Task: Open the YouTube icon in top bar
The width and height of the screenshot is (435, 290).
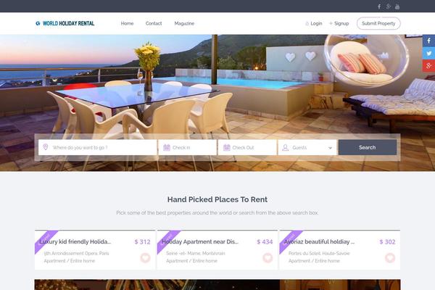Action: [x=397, y=7]
